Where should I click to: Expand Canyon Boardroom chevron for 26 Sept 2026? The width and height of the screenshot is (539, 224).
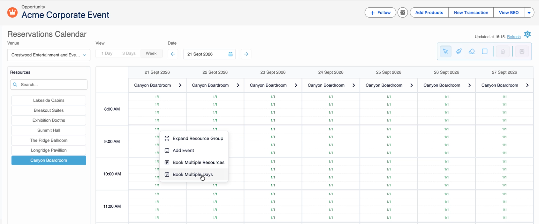pos(469,85)
